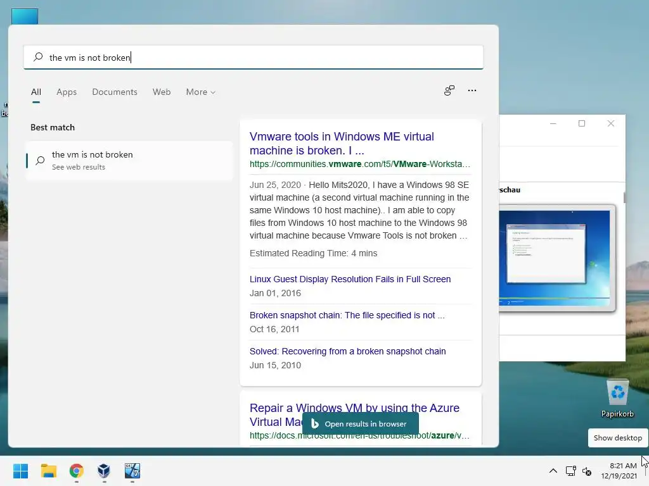Open the Windows Start menu
Screen dimensions: 649x486
20,471
